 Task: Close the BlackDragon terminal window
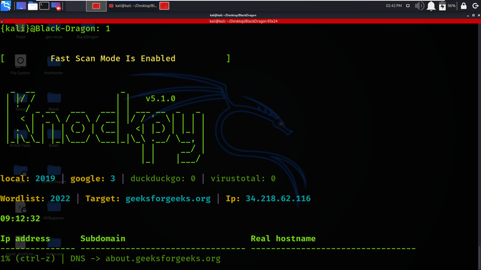(x=479, y=15)
